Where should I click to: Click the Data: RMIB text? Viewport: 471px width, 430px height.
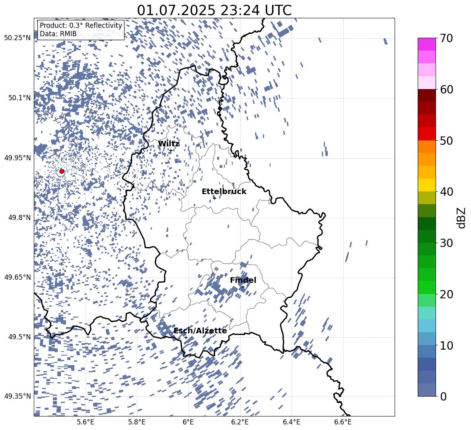point(58,34)
